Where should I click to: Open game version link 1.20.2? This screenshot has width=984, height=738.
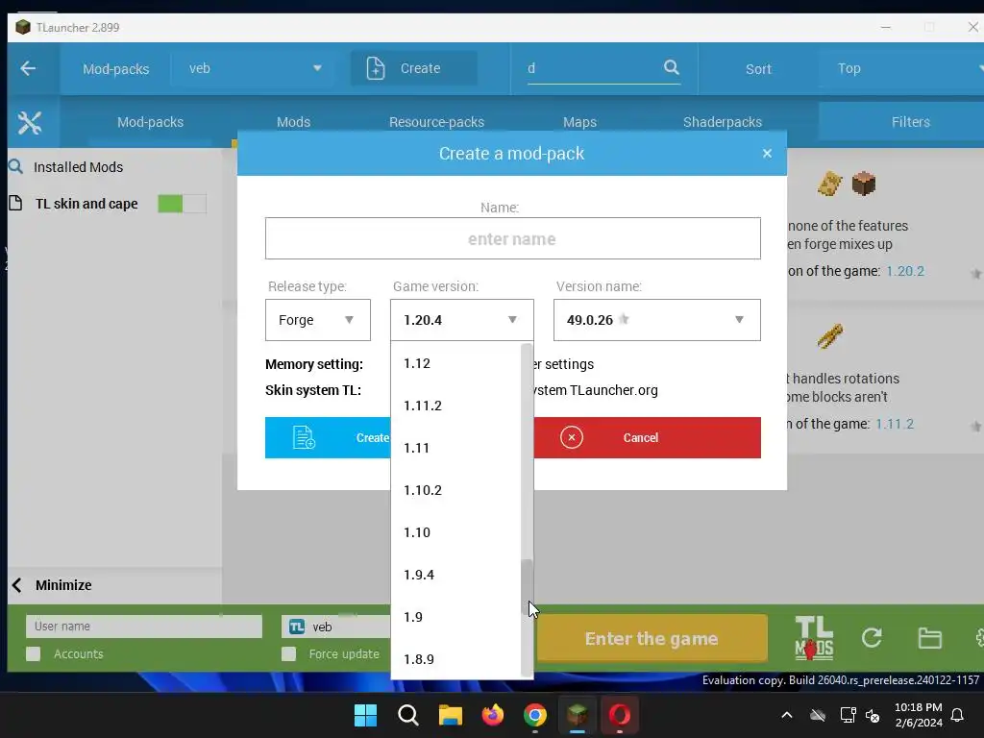(x=905, y=271)
